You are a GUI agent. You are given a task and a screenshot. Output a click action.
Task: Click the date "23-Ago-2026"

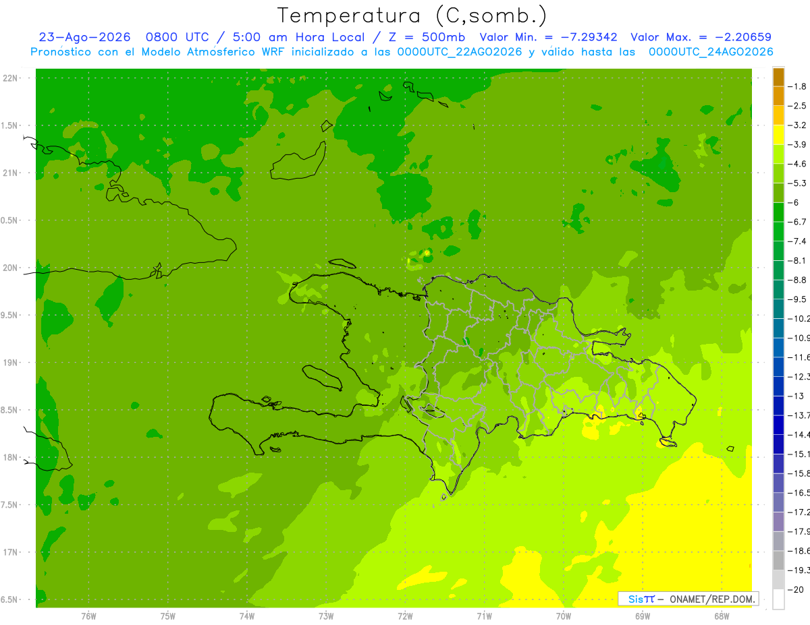point(84,37)
